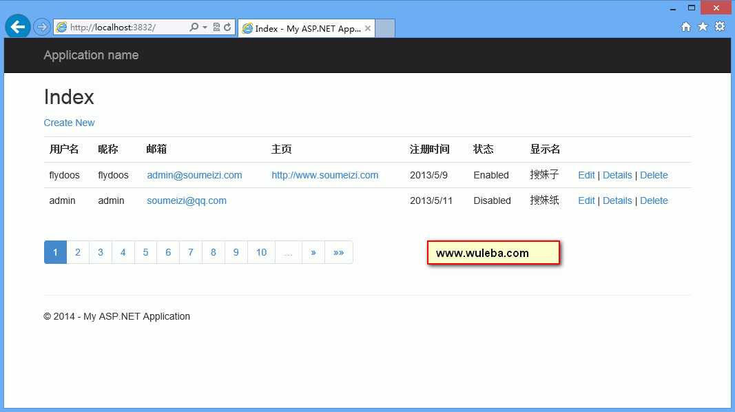Toggle compatibility view icon in address bar
Viewport: 735px width, 412px height.
tap(216, 27)
